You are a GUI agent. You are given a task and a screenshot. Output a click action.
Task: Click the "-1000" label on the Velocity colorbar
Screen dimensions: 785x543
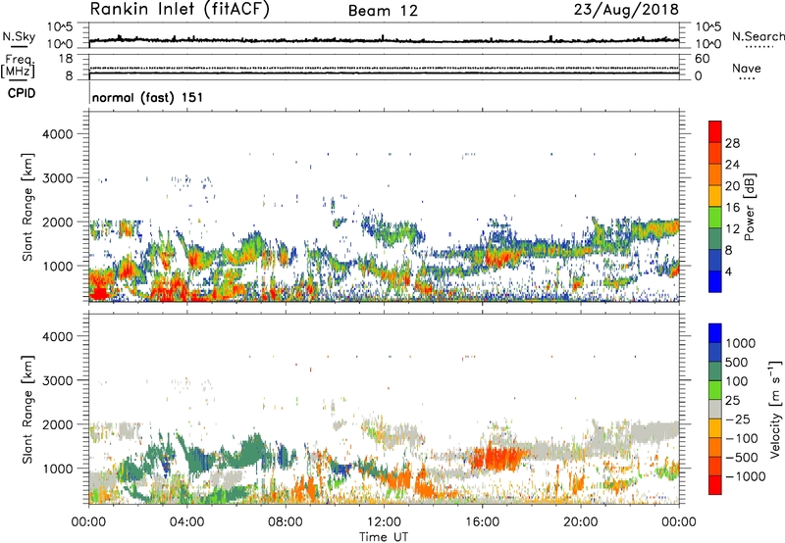point(746,476)
